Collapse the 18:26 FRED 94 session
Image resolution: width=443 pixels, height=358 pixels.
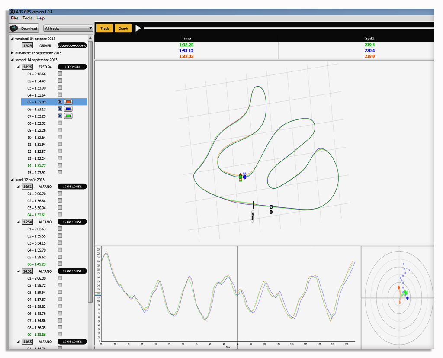pos(18,67)
